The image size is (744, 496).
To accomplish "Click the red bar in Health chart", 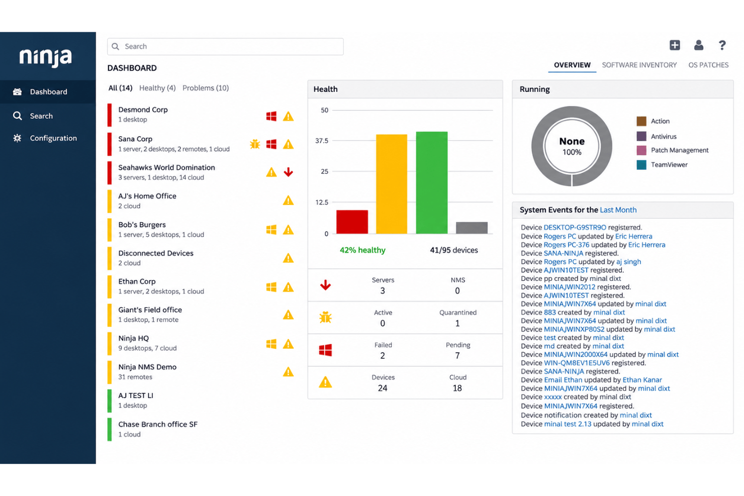I will (352, 222).
